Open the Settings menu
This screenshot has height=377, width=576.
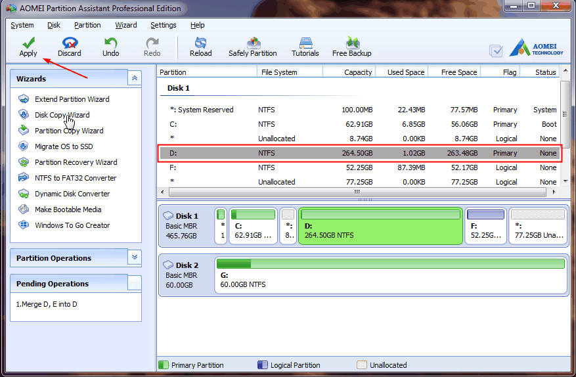[x=164, y=25]
